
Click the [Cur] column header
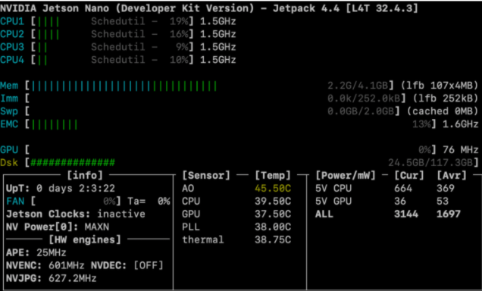click(x=409, y=175)
